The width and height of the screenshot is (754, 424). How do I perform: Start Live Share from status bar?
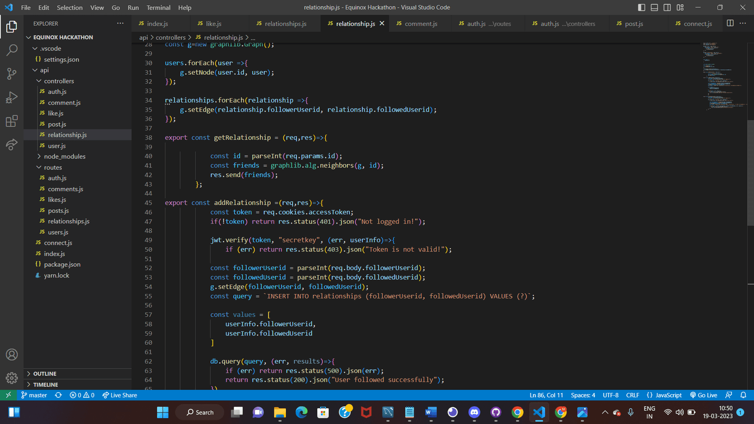click(120, 395)
